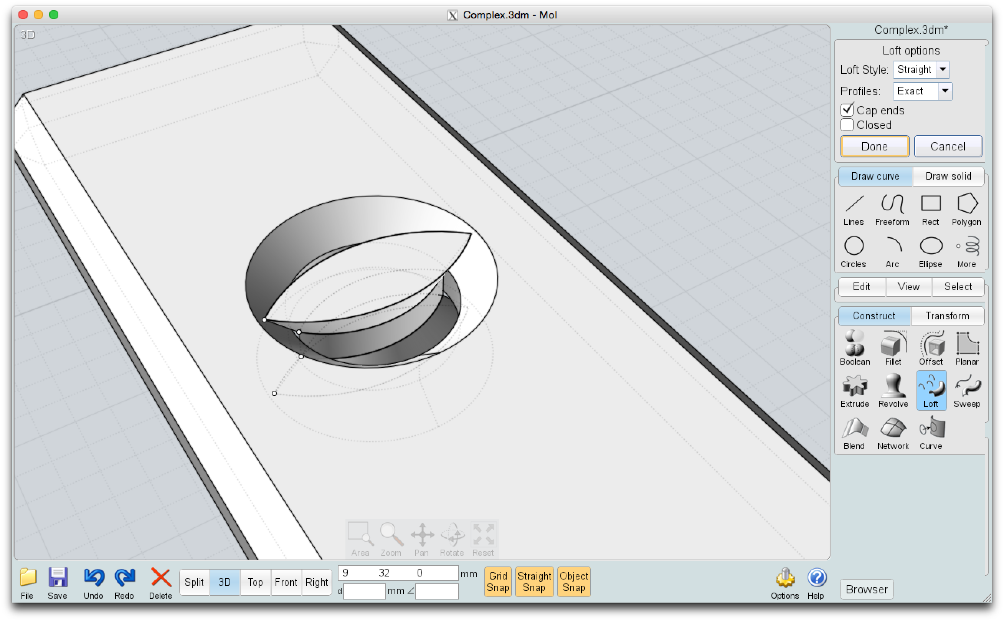1004x621 pixels.
Task: Select the Sweep tool
Action: (967, 391)
